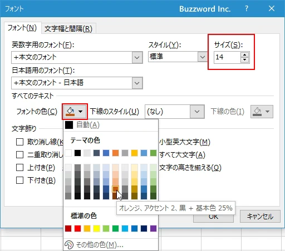
Task: Decrease font size with down spinner arrow
Action: coord(244,60)
